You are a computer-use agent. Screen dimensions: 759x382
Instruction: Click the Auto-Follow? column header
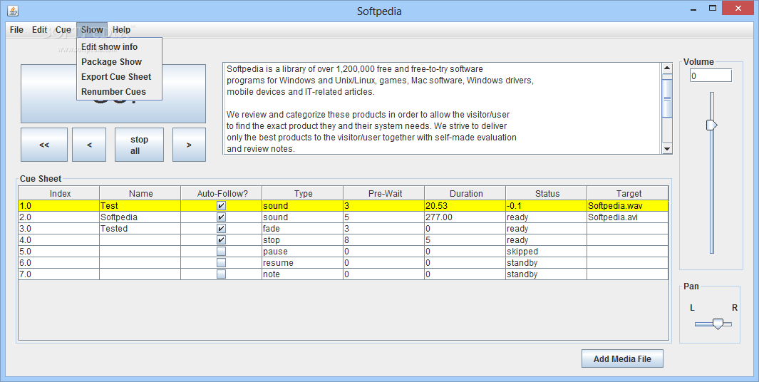tap(222, 194)
